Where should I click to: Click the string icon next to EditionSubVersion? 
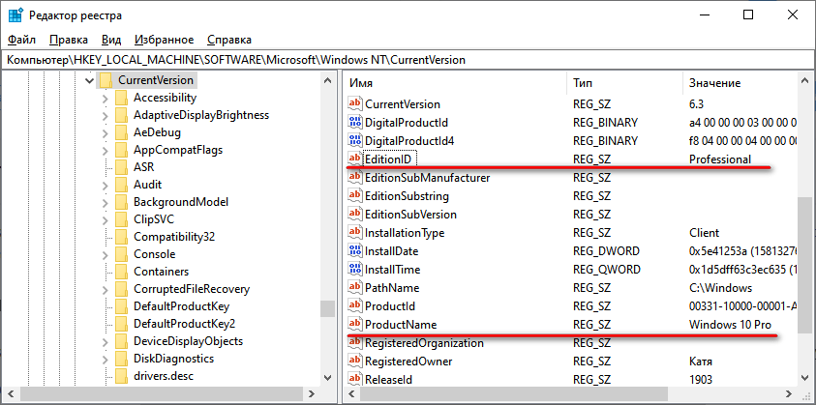pos(355,215)
